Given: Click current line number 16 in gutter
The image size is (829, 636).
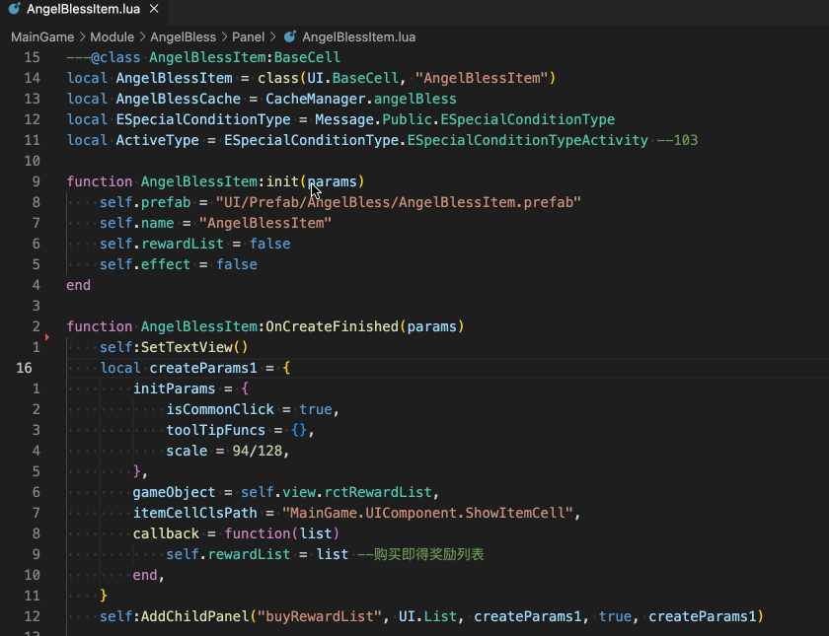Looking at the screenshot, I should point(24,368).
